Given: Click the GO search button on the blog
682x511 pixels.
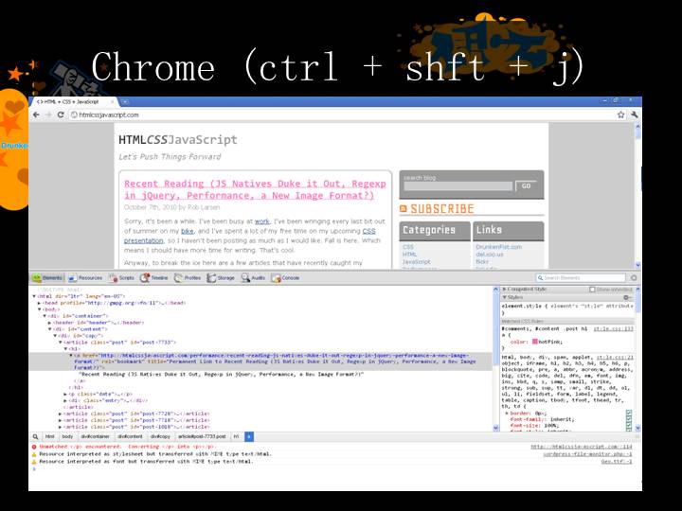Looking at the screenshot, I should coord(526,186).
